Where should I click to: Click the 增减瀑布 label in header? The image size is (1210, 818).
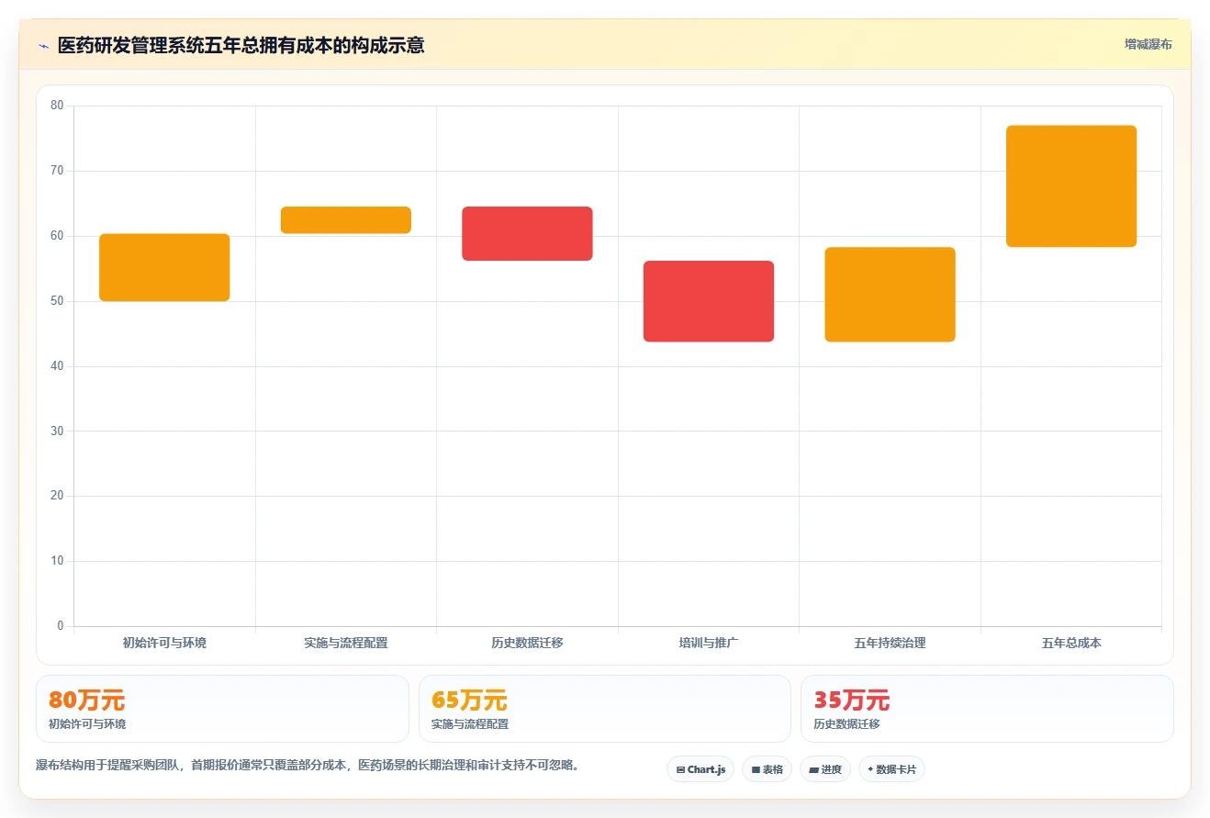[1148, 44]
